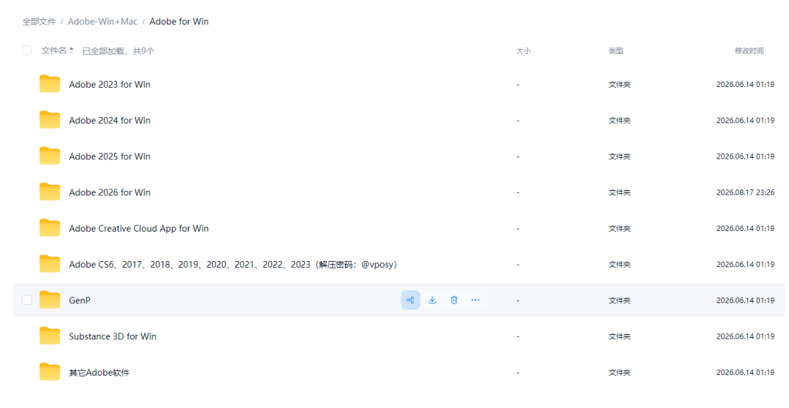Go to 全部文件 in breadcrumb
This screenshot has width=789, height=408.
[x=39, y=22]
